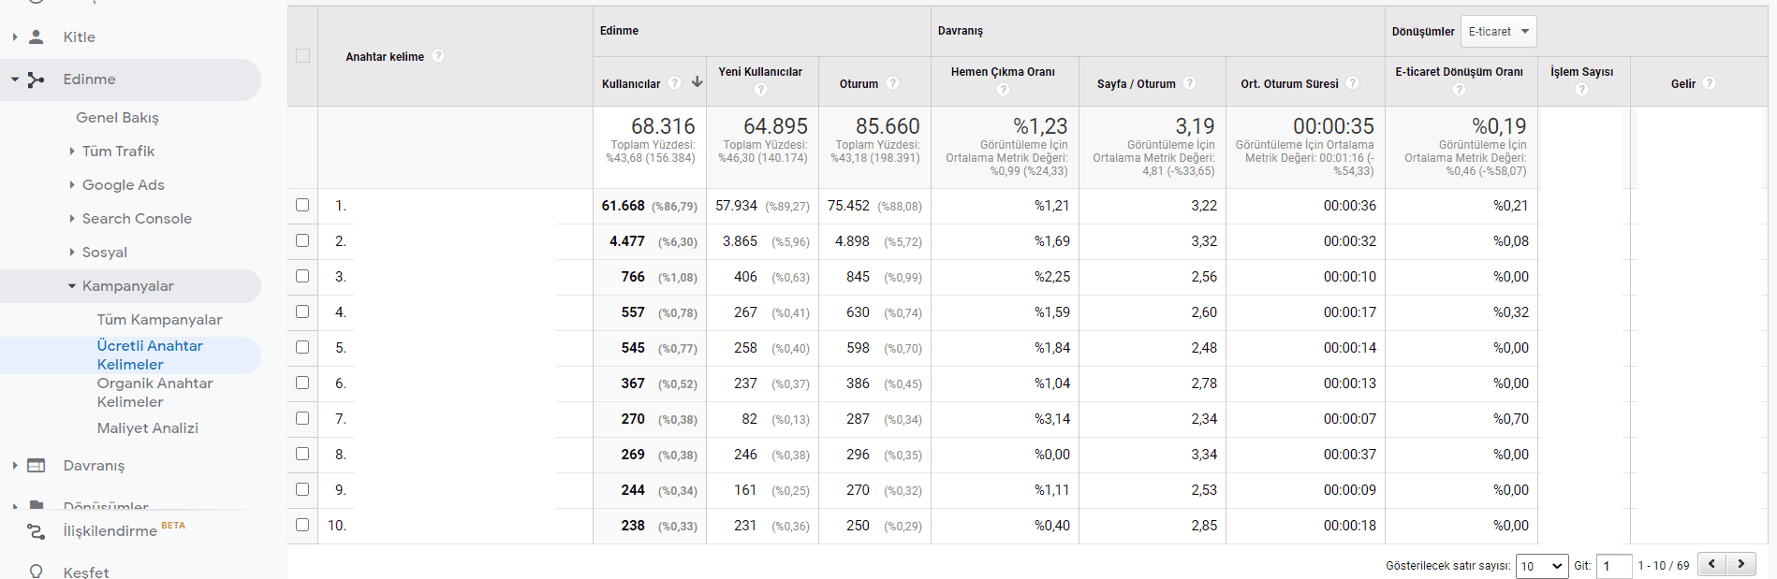
Task: Open Maliyet Analizi report
Action: 147,428
